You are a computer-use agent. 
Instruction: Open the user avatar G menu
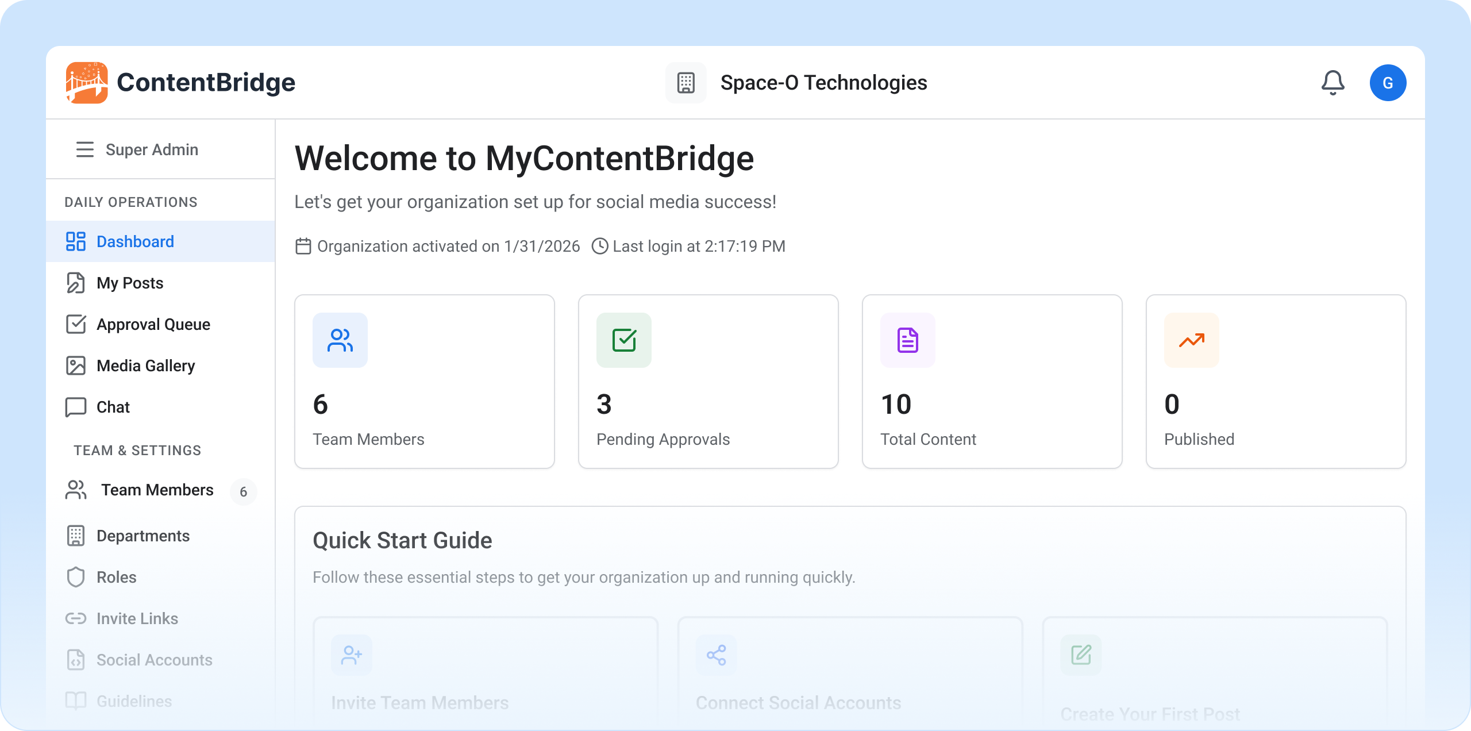(1388, 83)
